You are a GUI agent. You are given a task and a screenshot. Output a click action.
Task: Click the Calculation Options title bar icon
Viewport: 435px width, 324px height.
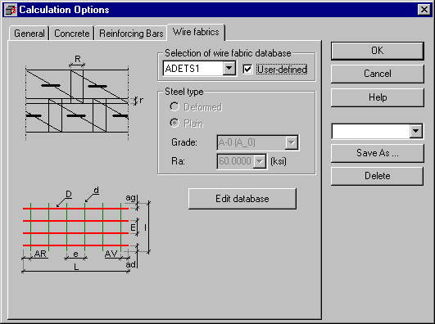[11, 10]
